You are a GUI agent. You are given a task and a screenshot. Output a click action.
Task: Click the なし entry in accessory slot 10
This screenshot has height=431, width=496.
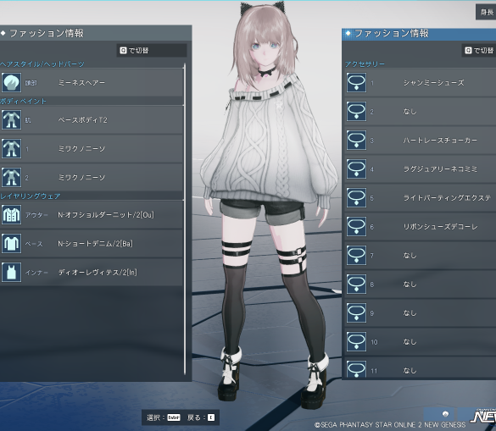point(420,341)
